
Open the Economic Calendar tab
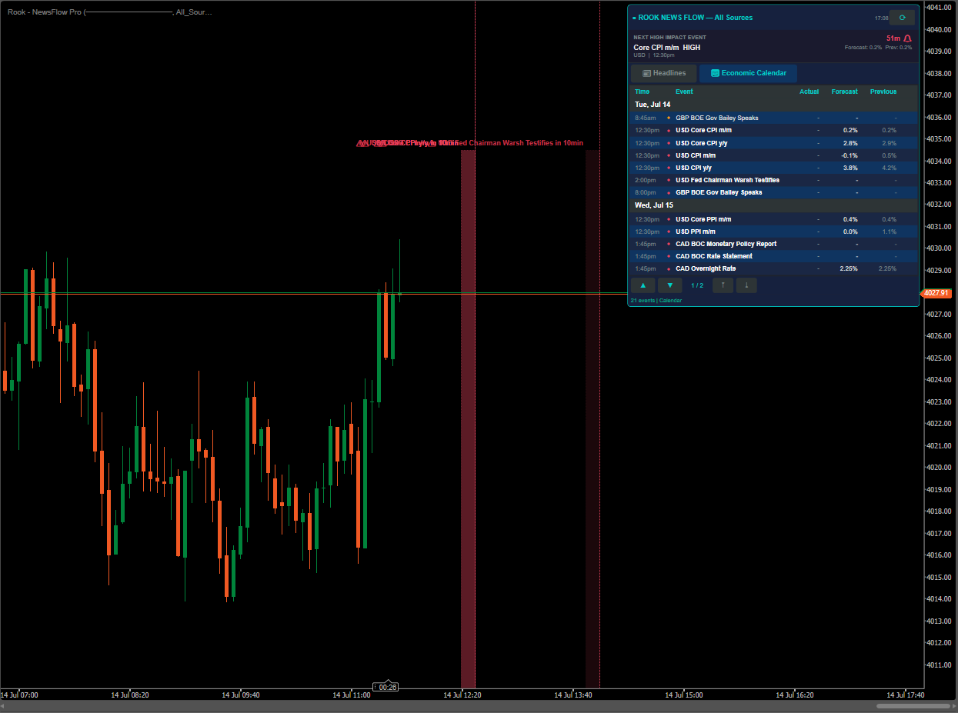748,73
